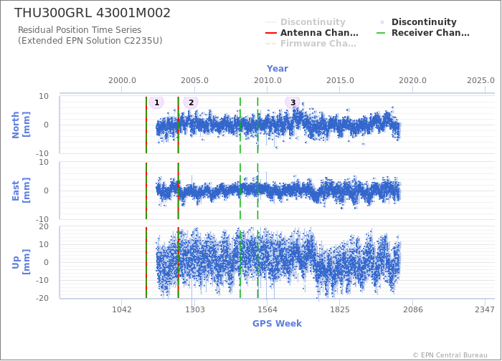The height and width of the screenshot is (361, 502).
Task: Click discontinuity marker 3 bubble
Action: click(293, 102)
